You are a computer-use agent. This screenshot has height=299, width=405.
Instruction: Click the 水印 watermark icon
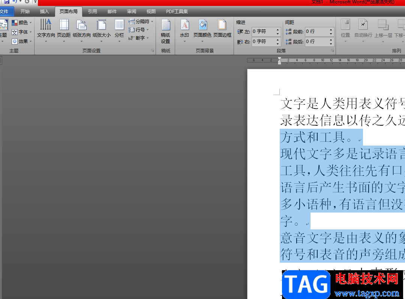pyautogui.click(x=184, y=28)
